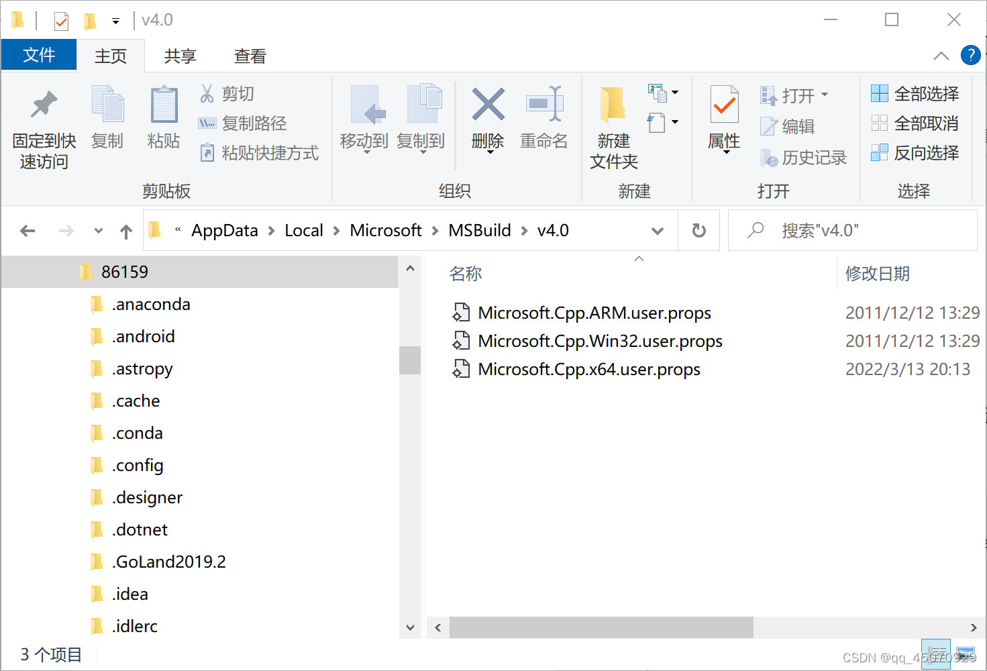Click the Pin to Quick access icon
Viewport: 987px width, 671px height.
(x=44, y=104)
